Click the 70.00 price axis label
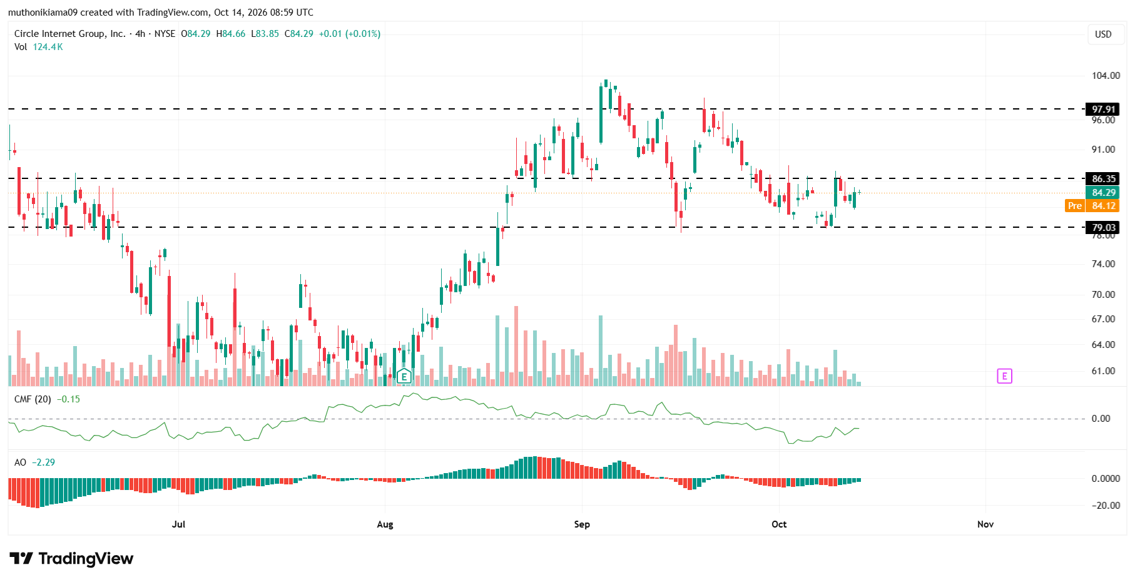The width and height of the screenshot is (1135, 582). click(1103, 295)
